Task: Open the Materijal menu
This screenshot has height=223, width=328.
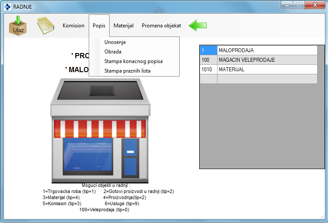Action: (x=124, y=26)
